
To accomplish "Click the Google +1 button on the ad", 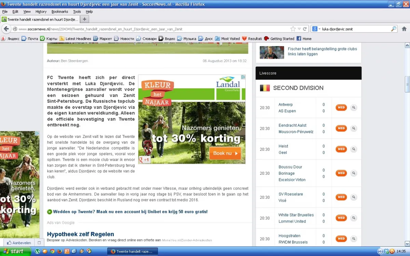I will 144,160.
